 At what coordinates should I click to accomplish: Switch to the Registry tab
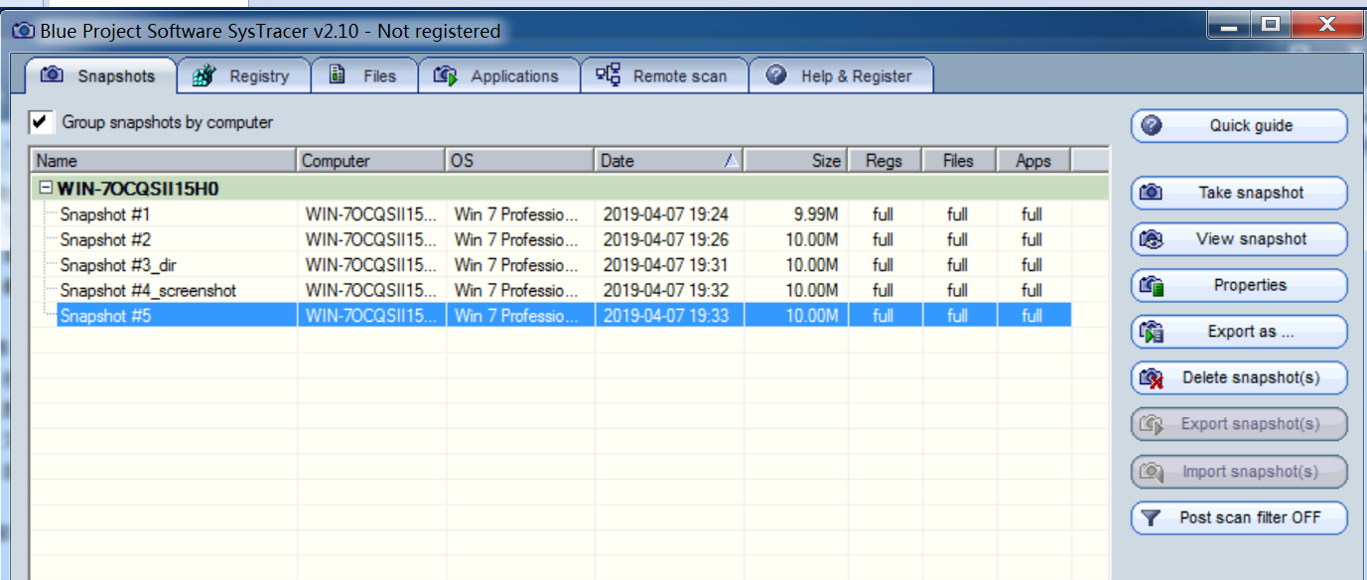pyautogui.click(x=244, y=75)
